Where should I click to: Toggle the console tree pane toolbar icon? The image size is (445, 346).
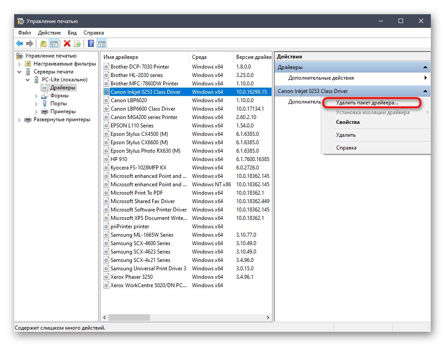tap(54, 43)
